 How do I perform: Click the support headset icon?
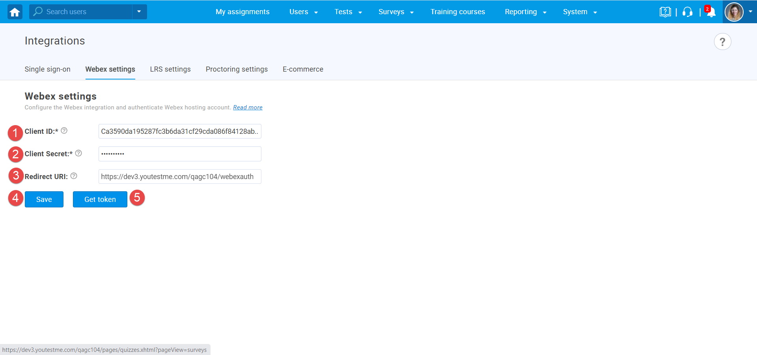tap(687, 12)
